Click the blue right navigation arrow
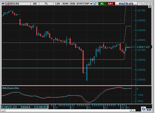155x113 pixels. (150, 110)
